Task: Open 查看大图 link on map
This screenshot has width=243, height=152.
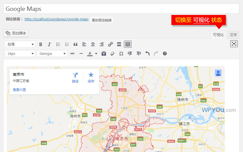Action: [19, 90]
